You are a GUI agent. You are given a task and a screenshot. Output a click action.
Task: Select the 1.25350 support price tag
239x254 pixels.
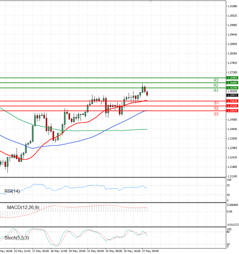(x=232, y=106)
